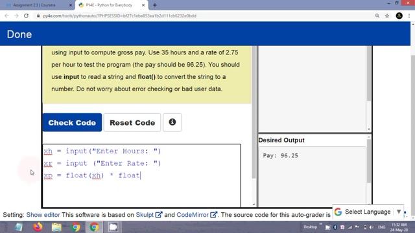This screenshot has width=415, height=233.
Task: Click the xh = input Enter Hours line
Action: [x=102, y=151]
